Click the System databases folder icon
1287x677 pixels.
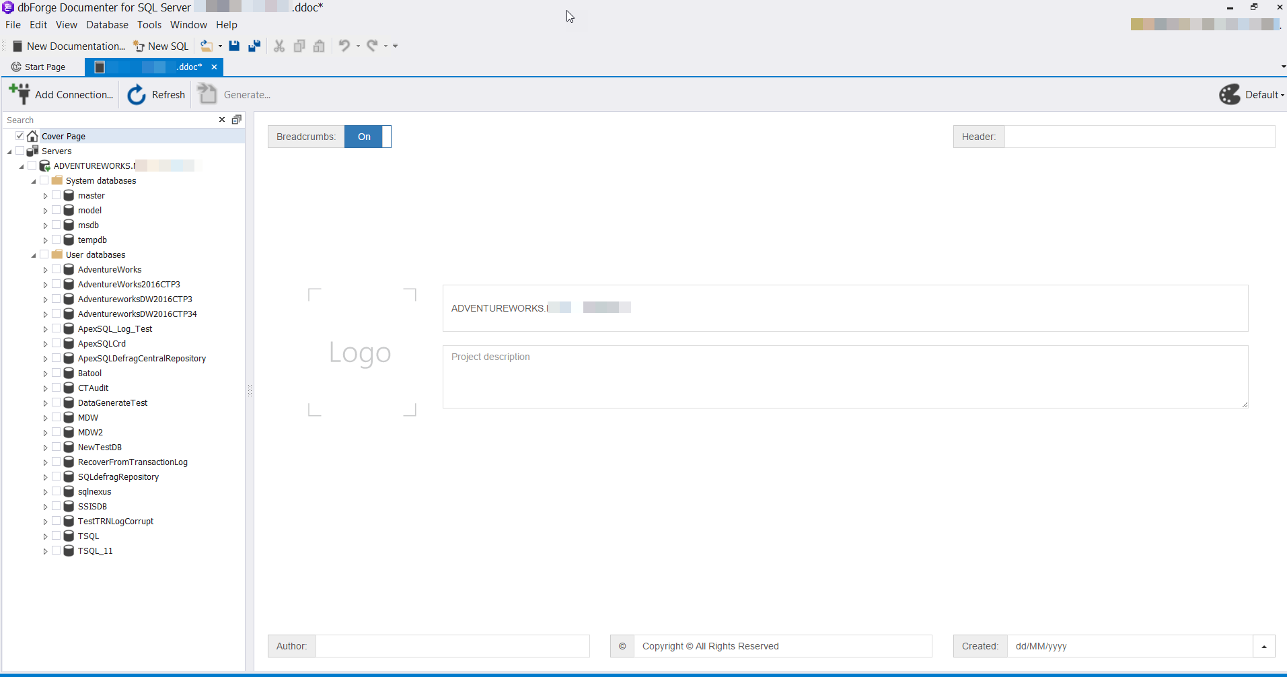[x=57, y=180]
